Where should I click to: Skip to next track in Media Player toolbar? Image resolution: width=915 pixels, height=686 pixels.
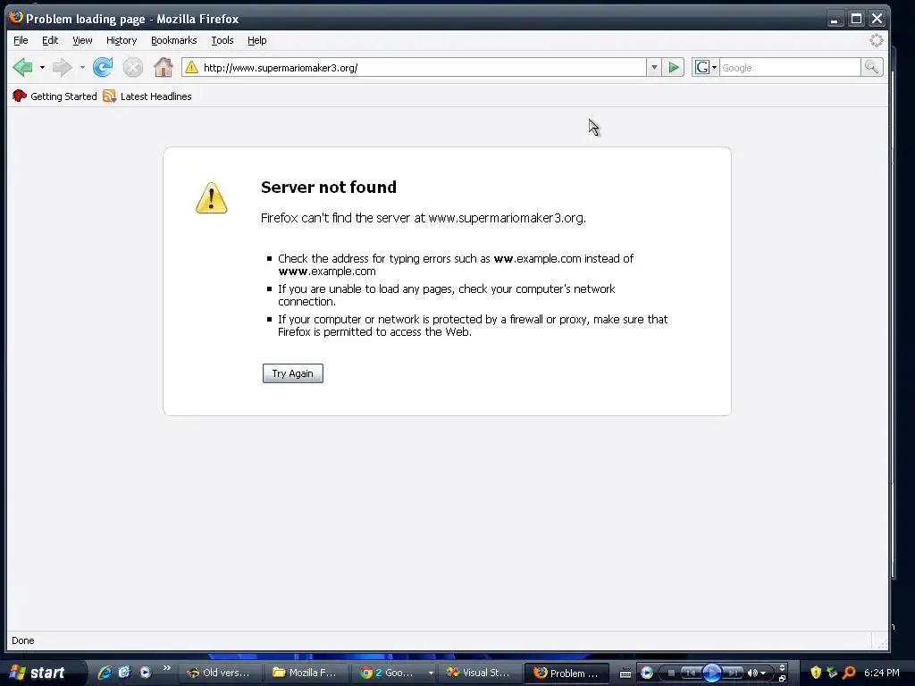click(733, 673)
